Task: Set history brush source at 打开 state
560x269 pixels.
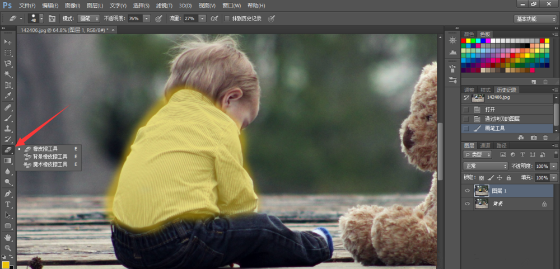Action: pos(466,110)
